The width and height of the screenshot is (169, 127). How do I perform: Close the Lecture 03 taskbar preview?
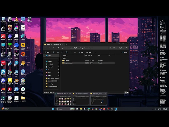click(x=106, y=94)
